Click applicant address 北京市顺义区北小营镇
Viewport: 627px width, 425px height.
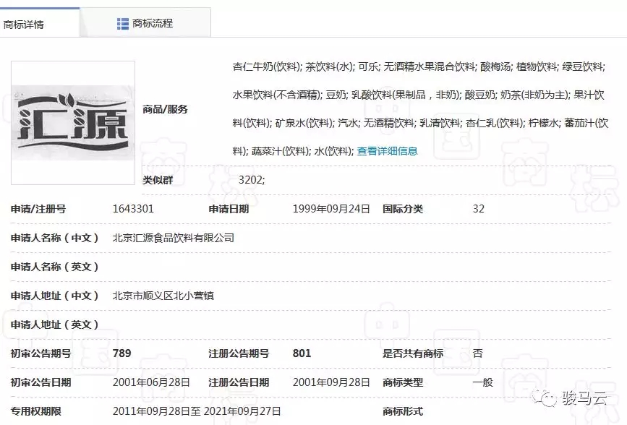(x=163, y=296)
